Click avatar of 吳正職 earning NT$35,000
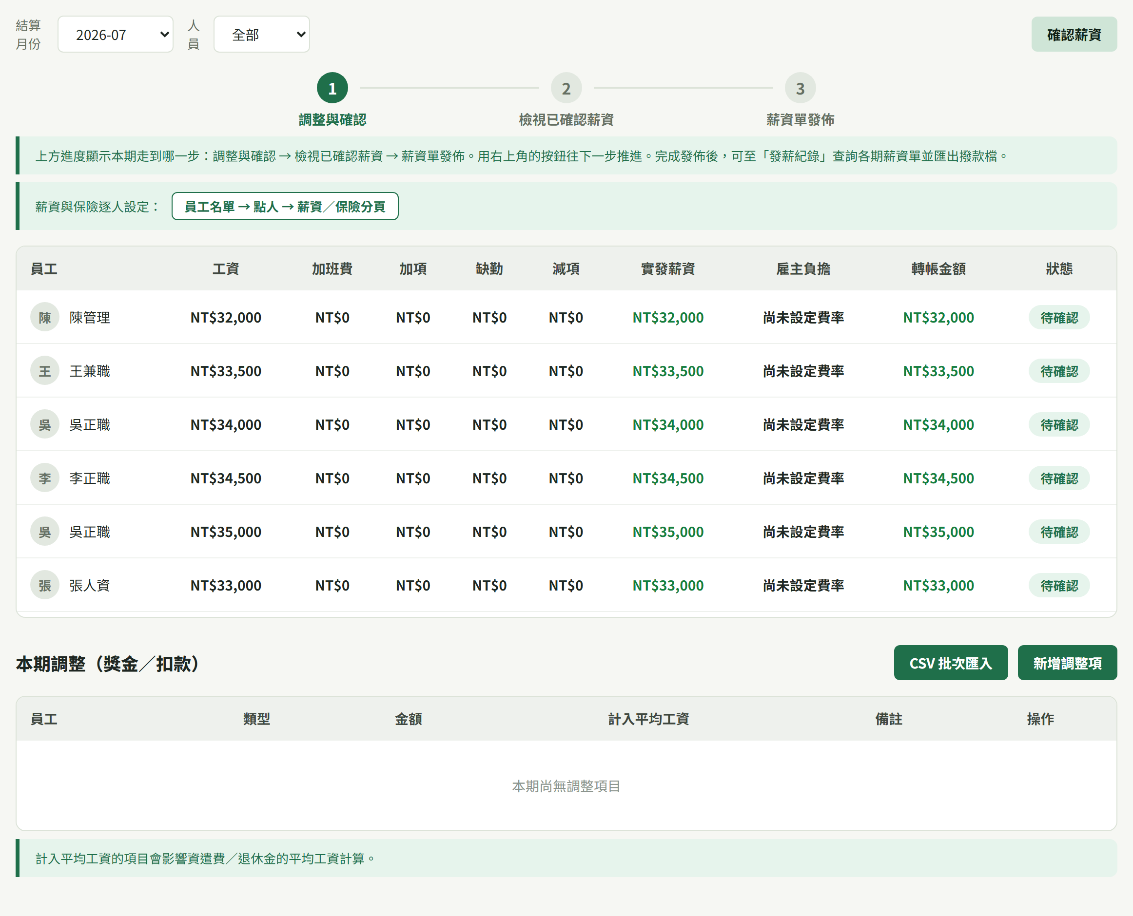Viewport: 1133px width, 916px height. [45, 532]
